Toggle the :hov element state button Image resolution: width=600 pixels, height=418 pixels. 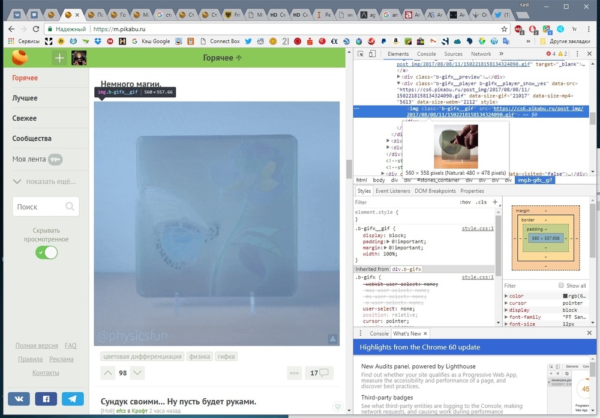(465, 202)
